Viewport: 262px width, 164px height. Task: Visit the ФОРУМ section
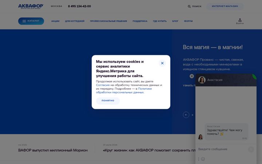click(x=188, y=21)
